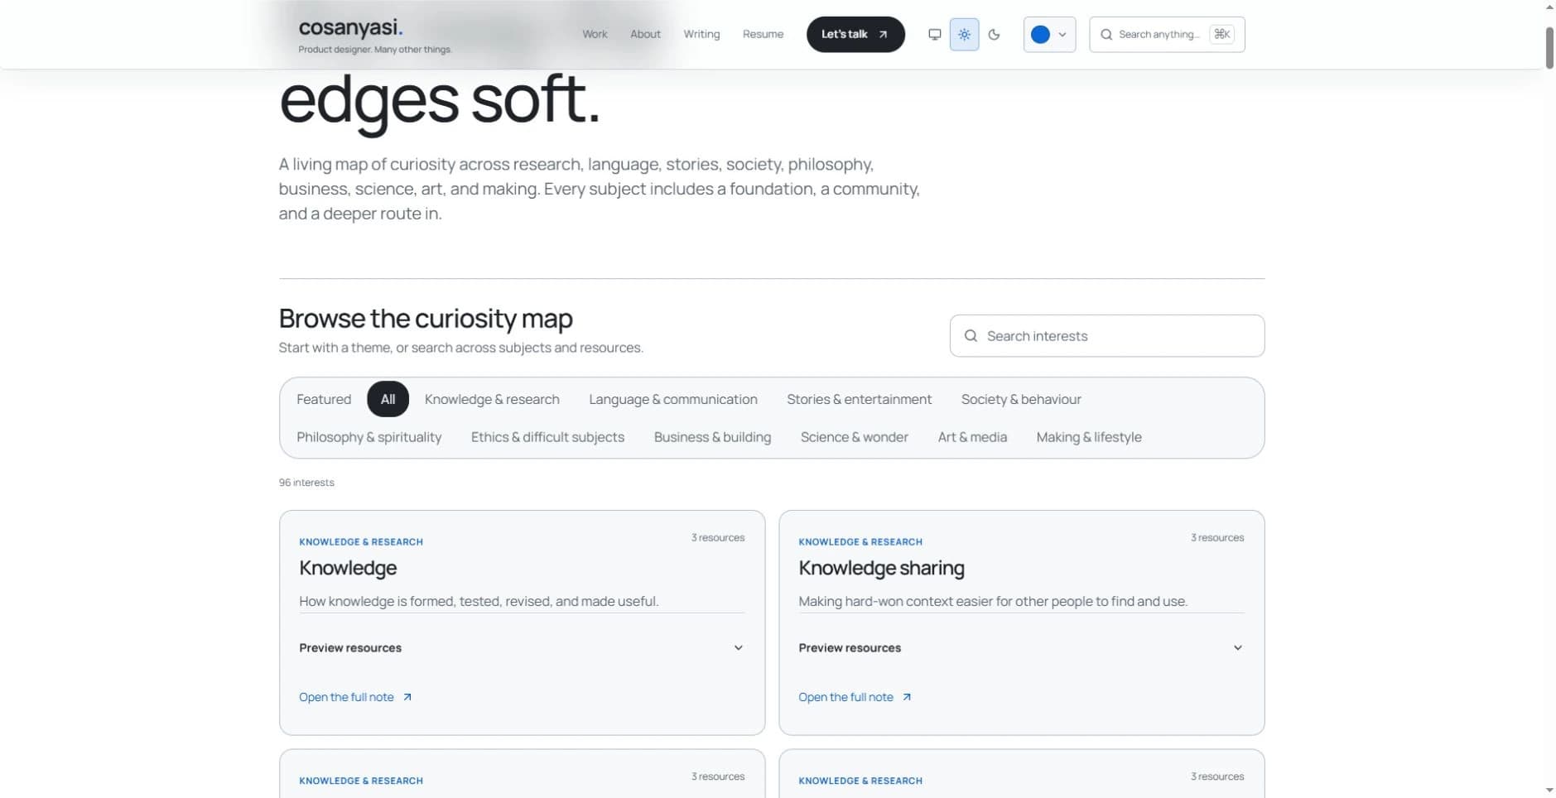The height and width of the screenshot is (798, 1556).
Task: Select the dark theme moon icon
Action: pos(994,35)
